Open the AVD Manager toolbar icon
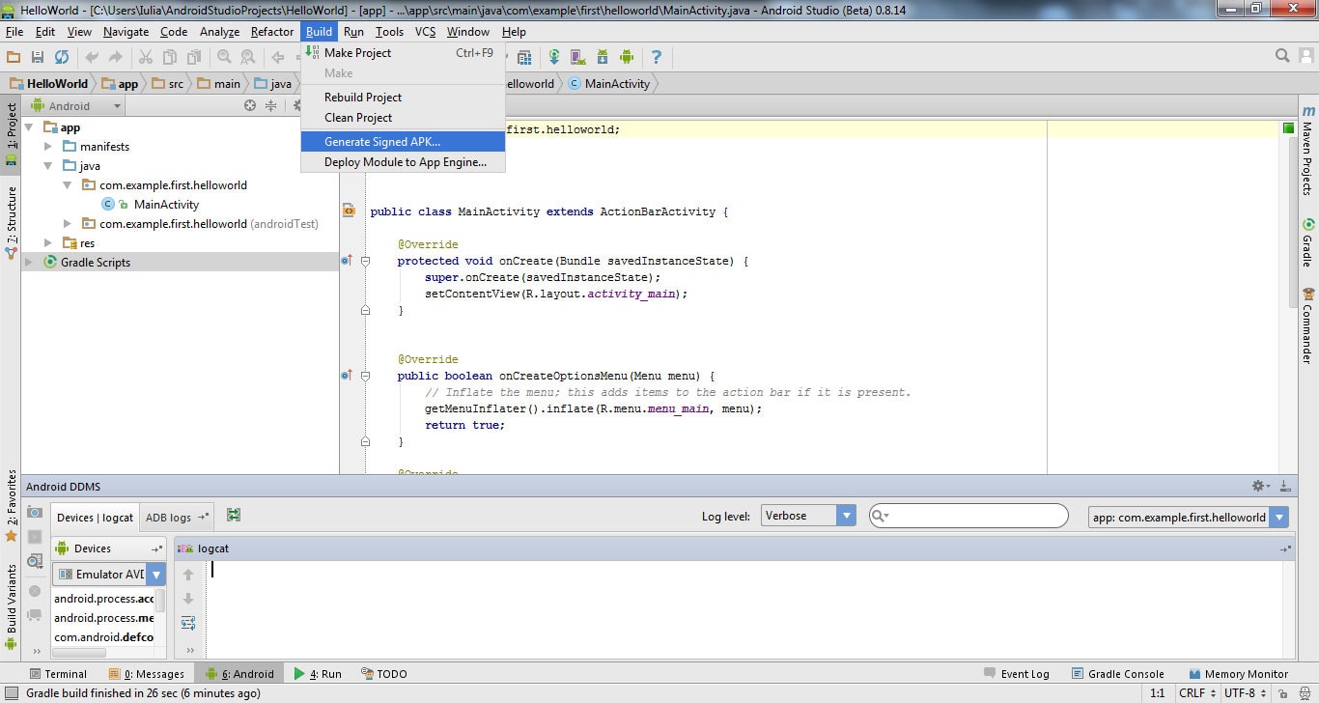The image size is (1319, 703). pos(578,57)
